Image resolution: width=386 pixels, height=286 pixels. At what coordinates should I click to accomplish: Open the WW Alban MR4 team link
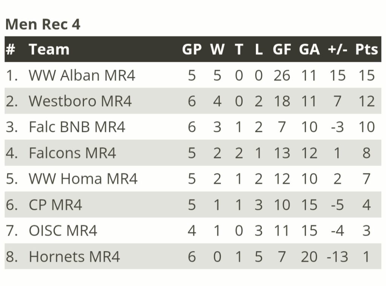pyautogui.click(x=82, y=75)
